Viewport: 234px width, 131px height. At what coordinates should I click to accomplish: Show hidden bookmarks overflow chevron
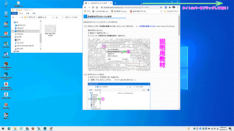161,11
